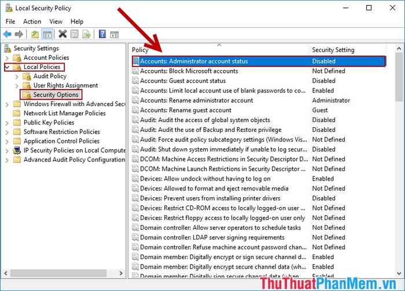Click the blue Help toolbar icon
The image size is (405, 291).
[102, 34]
